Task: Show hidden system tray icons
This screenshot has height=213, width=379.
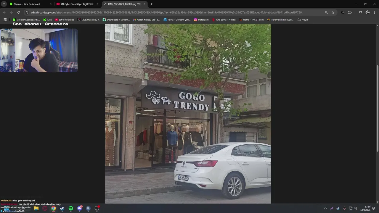Action: (325, 208)
